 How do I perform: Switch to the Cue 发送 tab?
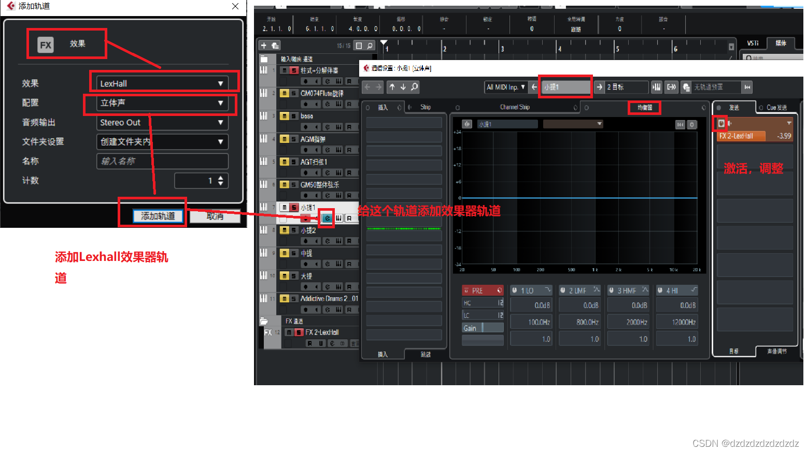click(776, 108)
